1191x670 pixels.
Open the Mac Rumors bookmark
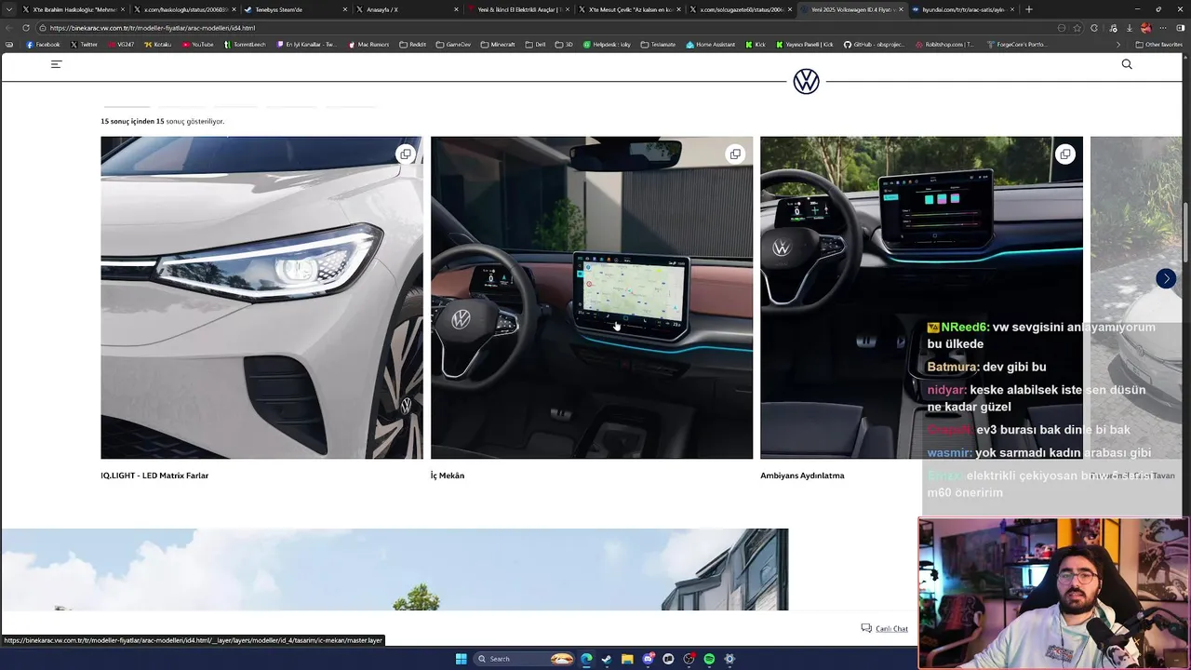pyautogui.click(x=369, y=44)
